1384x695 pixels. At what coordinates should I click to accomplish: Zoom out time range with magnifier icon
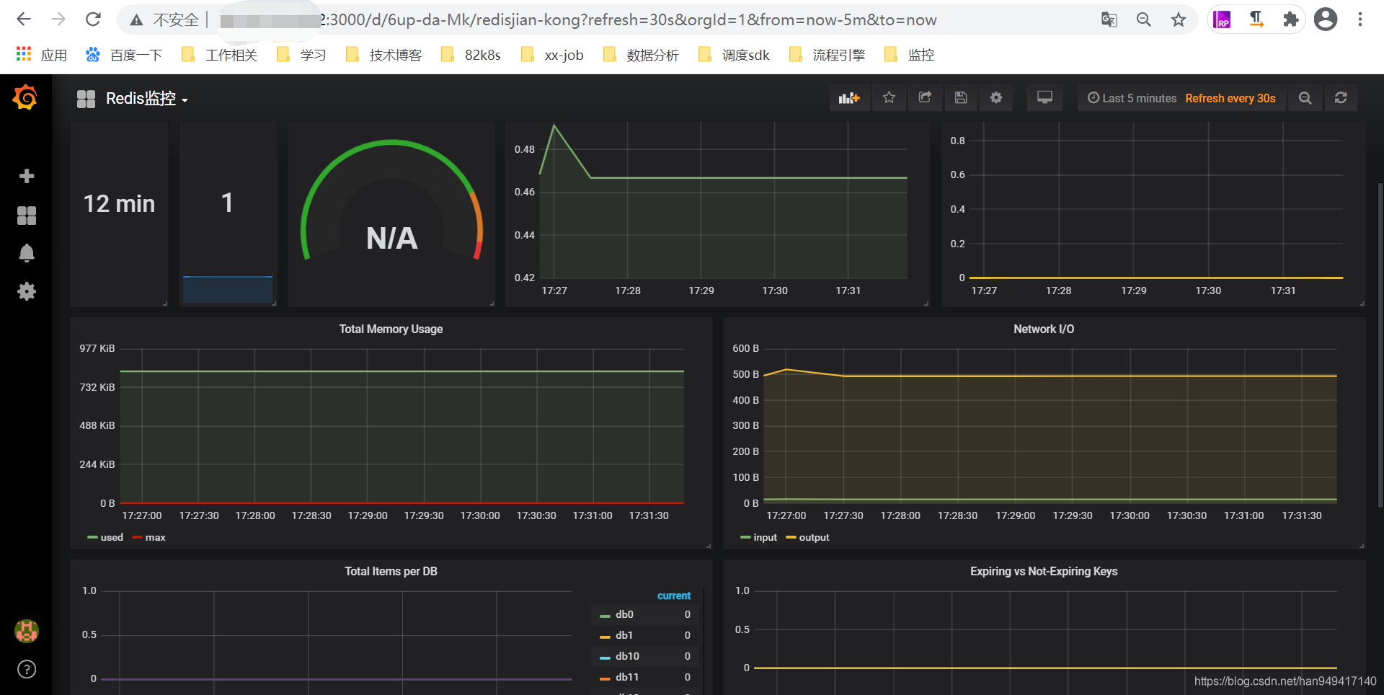(x=1305, y=98)
